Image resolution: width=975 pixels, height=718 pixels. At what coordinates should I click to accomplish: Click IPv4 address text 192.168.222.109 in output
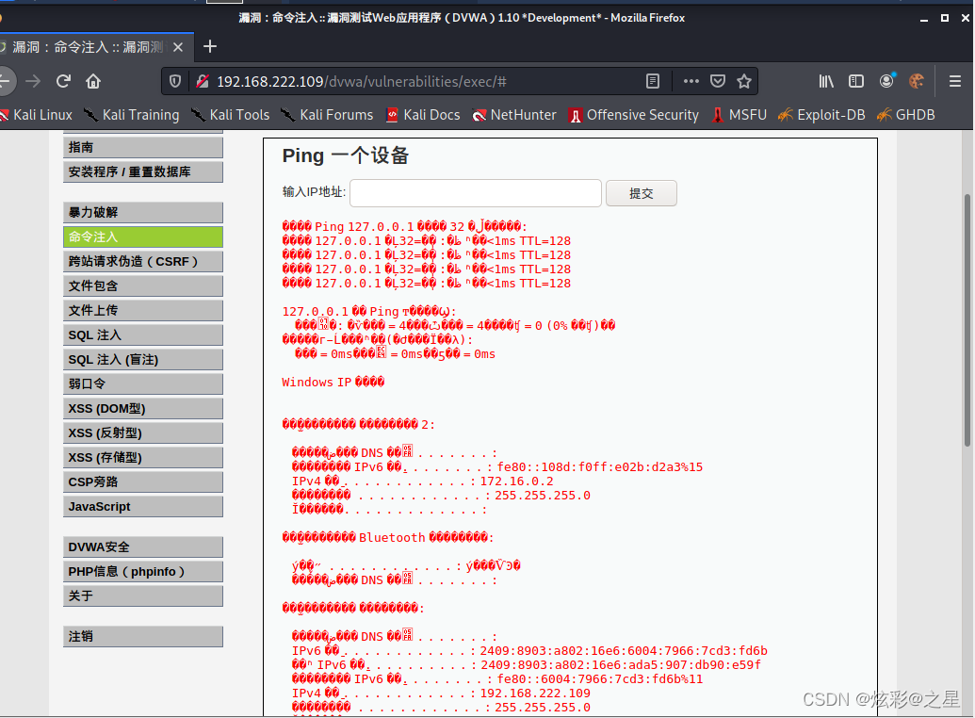coord(535,694)
